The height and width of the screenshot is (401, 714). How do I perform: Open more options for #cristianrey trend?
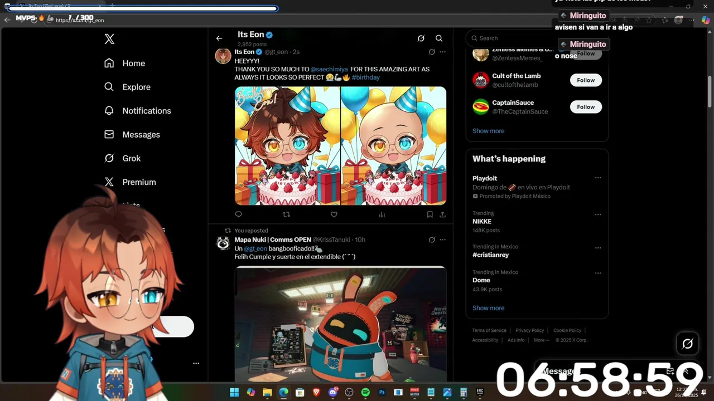[598, 248]
